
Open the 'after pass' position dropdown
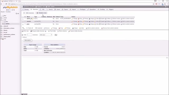coord(46,35)
